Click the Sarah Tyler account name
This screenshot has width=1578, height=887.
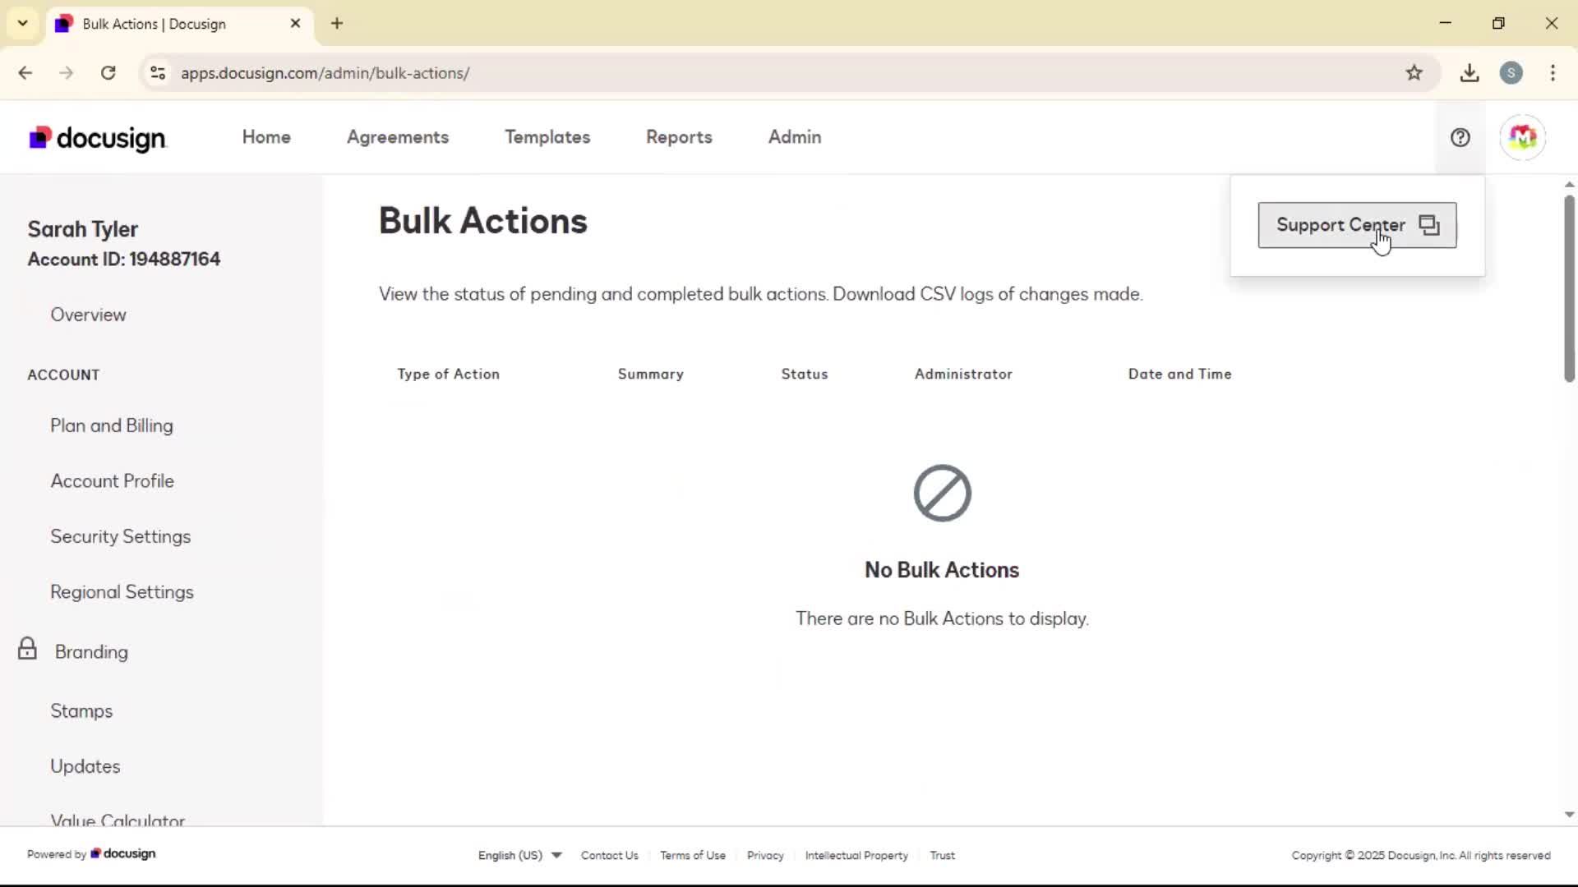[82, 229]
